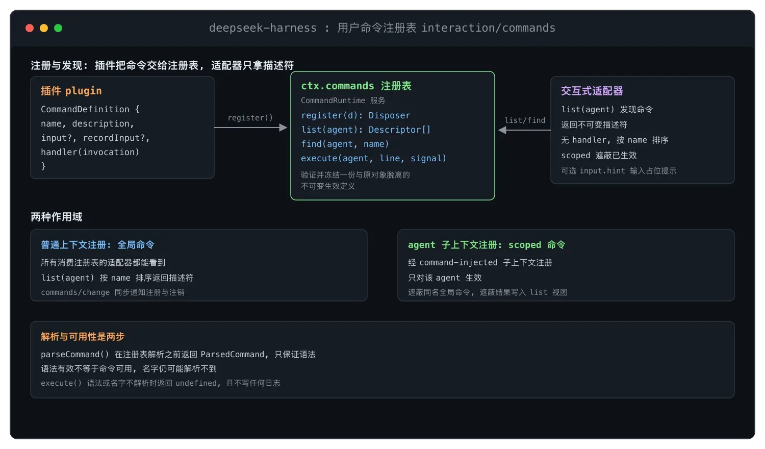Select the method "list(agent): Descriptor[]"
This screenshot has width=765, height=449.
click(366, 130)
